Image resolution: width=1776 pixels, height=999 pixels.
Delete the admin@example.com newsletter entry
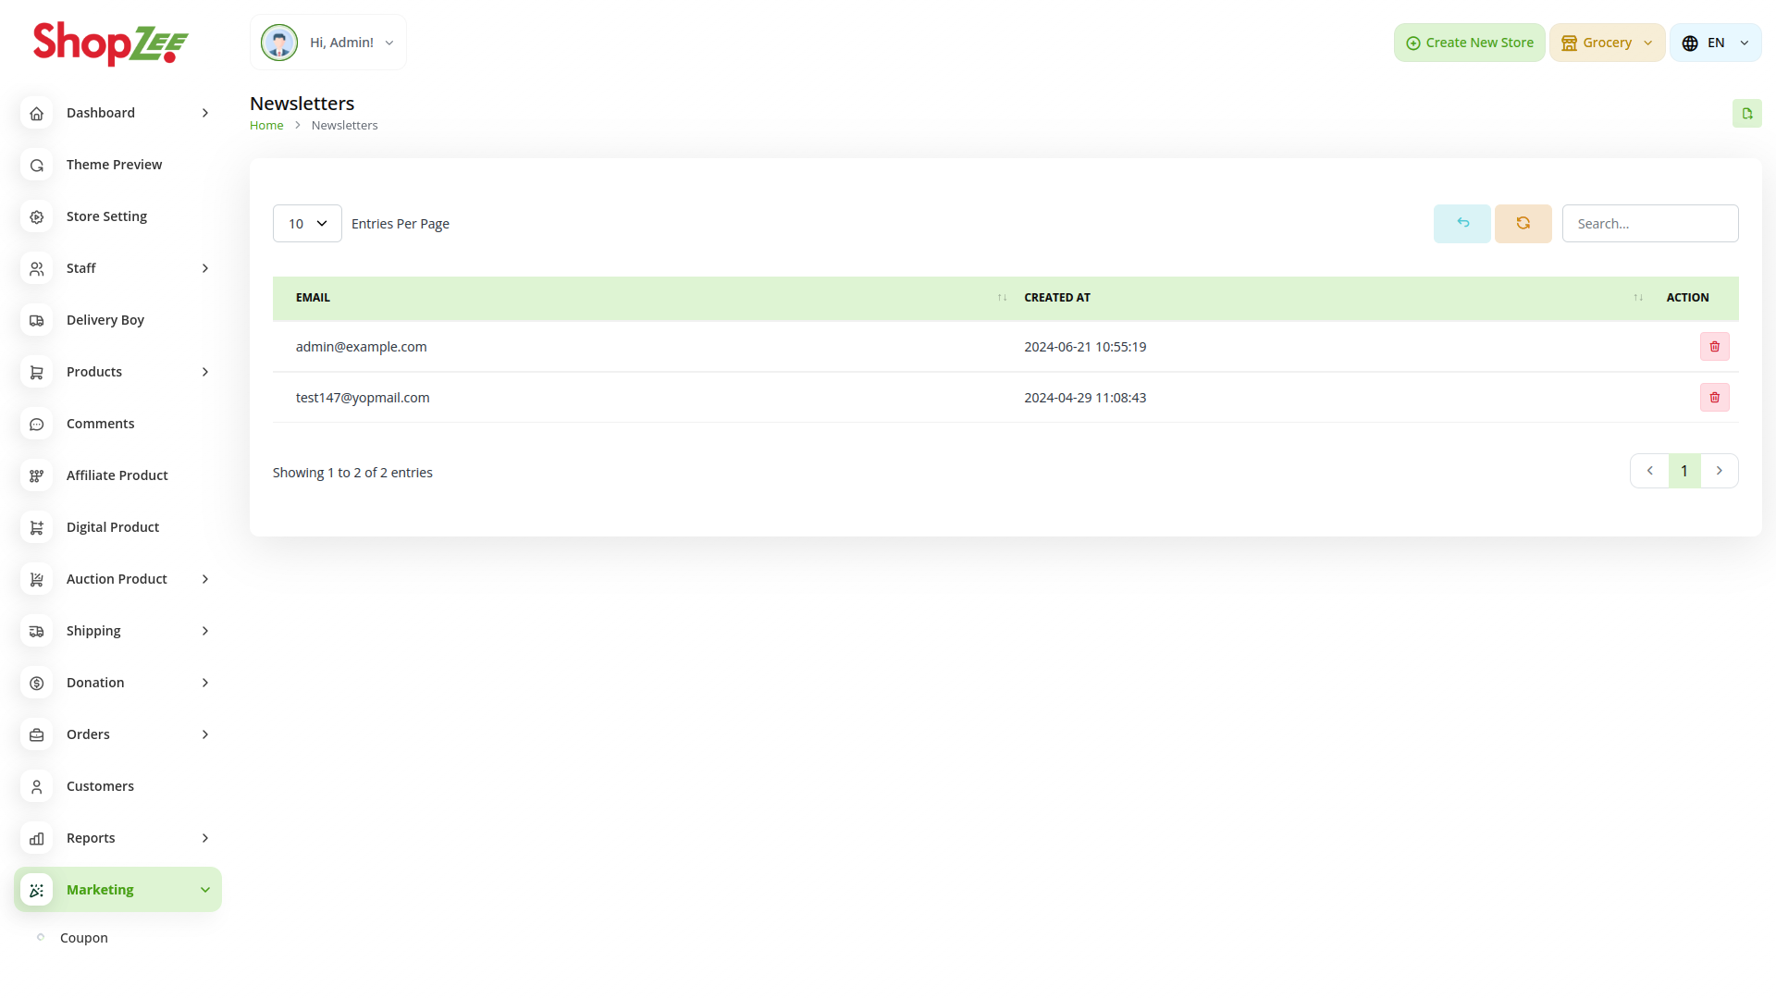(x=1714, y=347)
